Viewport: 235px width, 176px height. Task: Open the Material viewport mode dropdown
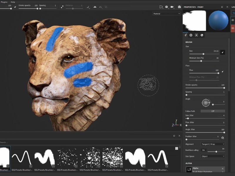click(x=167, y=13)
